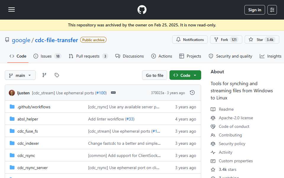This screenshot has height=178, width=284.
Task: Expand the commit message ellipsis button
Action: tap(113, 93)
